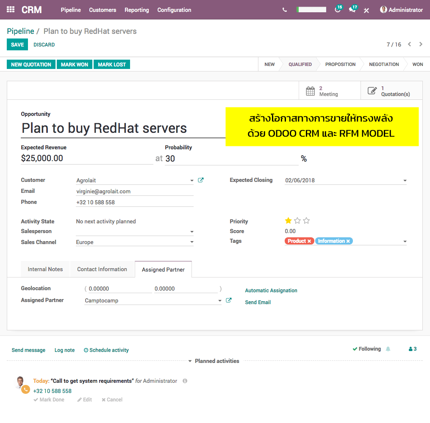Click the tools wrench icon in the header
430x423 pixels.
pyautogui.click(x=366, y=10)
